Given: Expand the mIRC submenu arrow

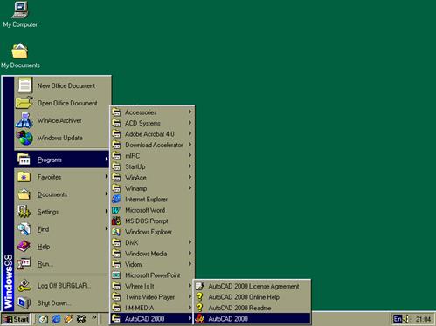Looking at the screenshot, I should tap(190, 155).
